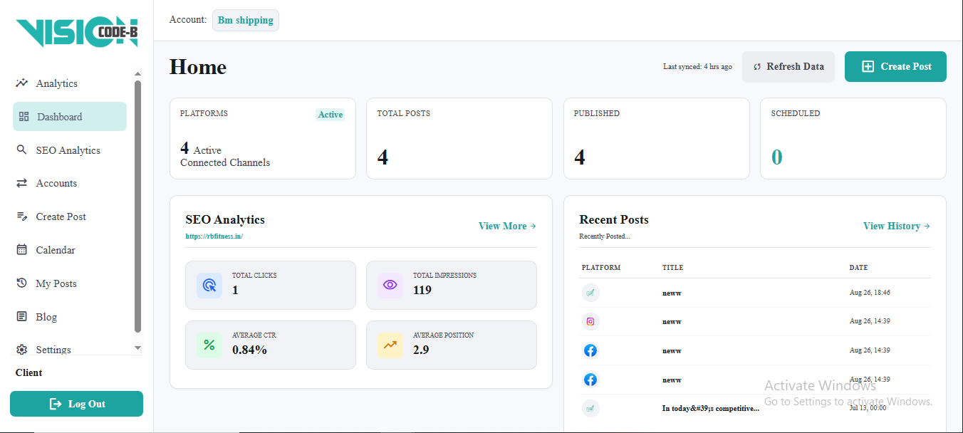Click the SEO Analytics magnifier icon
963x433 pixels.
pyautogui.click(x=21, y=150)
